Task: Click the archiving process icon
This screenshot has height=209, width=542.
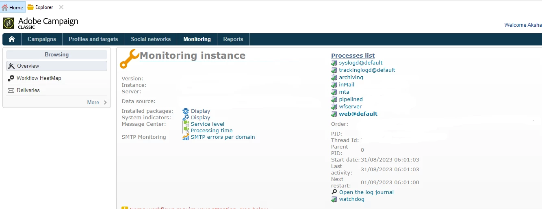Action: click(334, 78)
